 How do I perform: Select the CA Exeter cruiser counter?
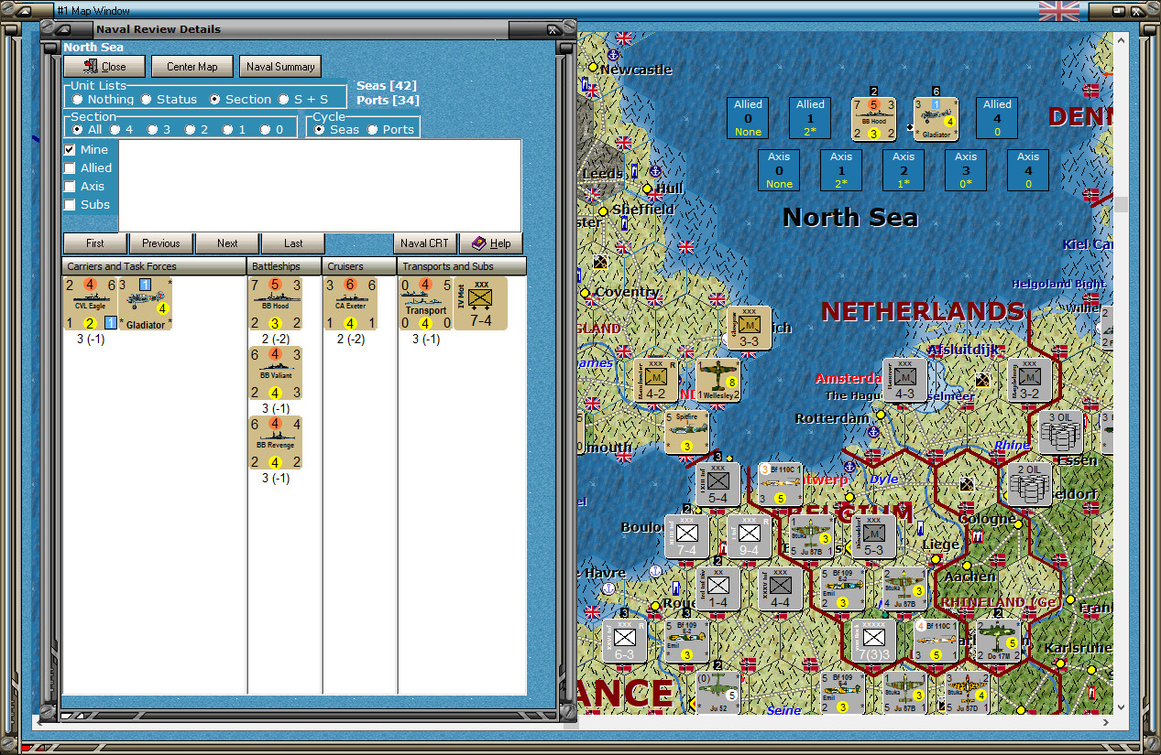tap(351, 303)
